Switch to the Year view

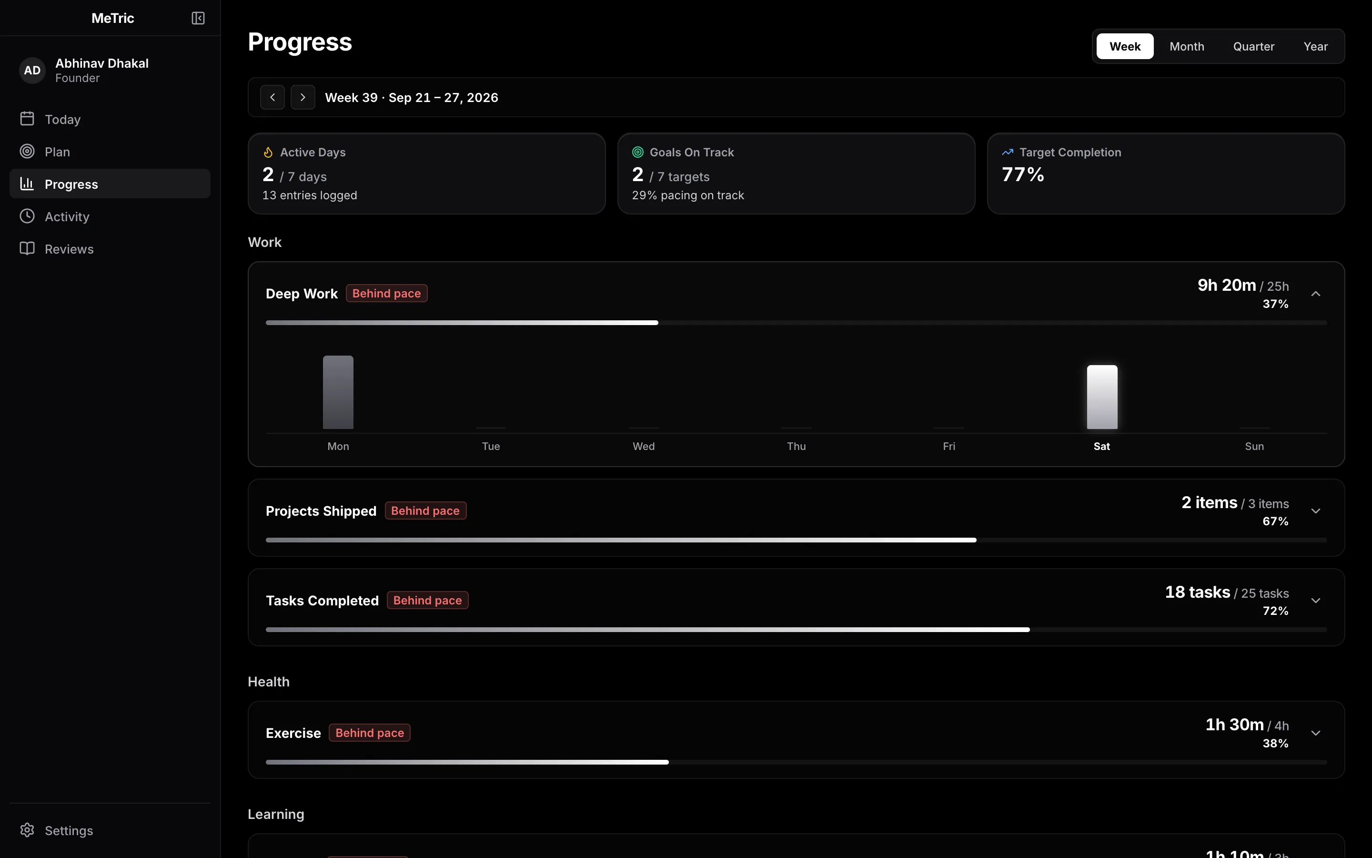(1315, 46)
